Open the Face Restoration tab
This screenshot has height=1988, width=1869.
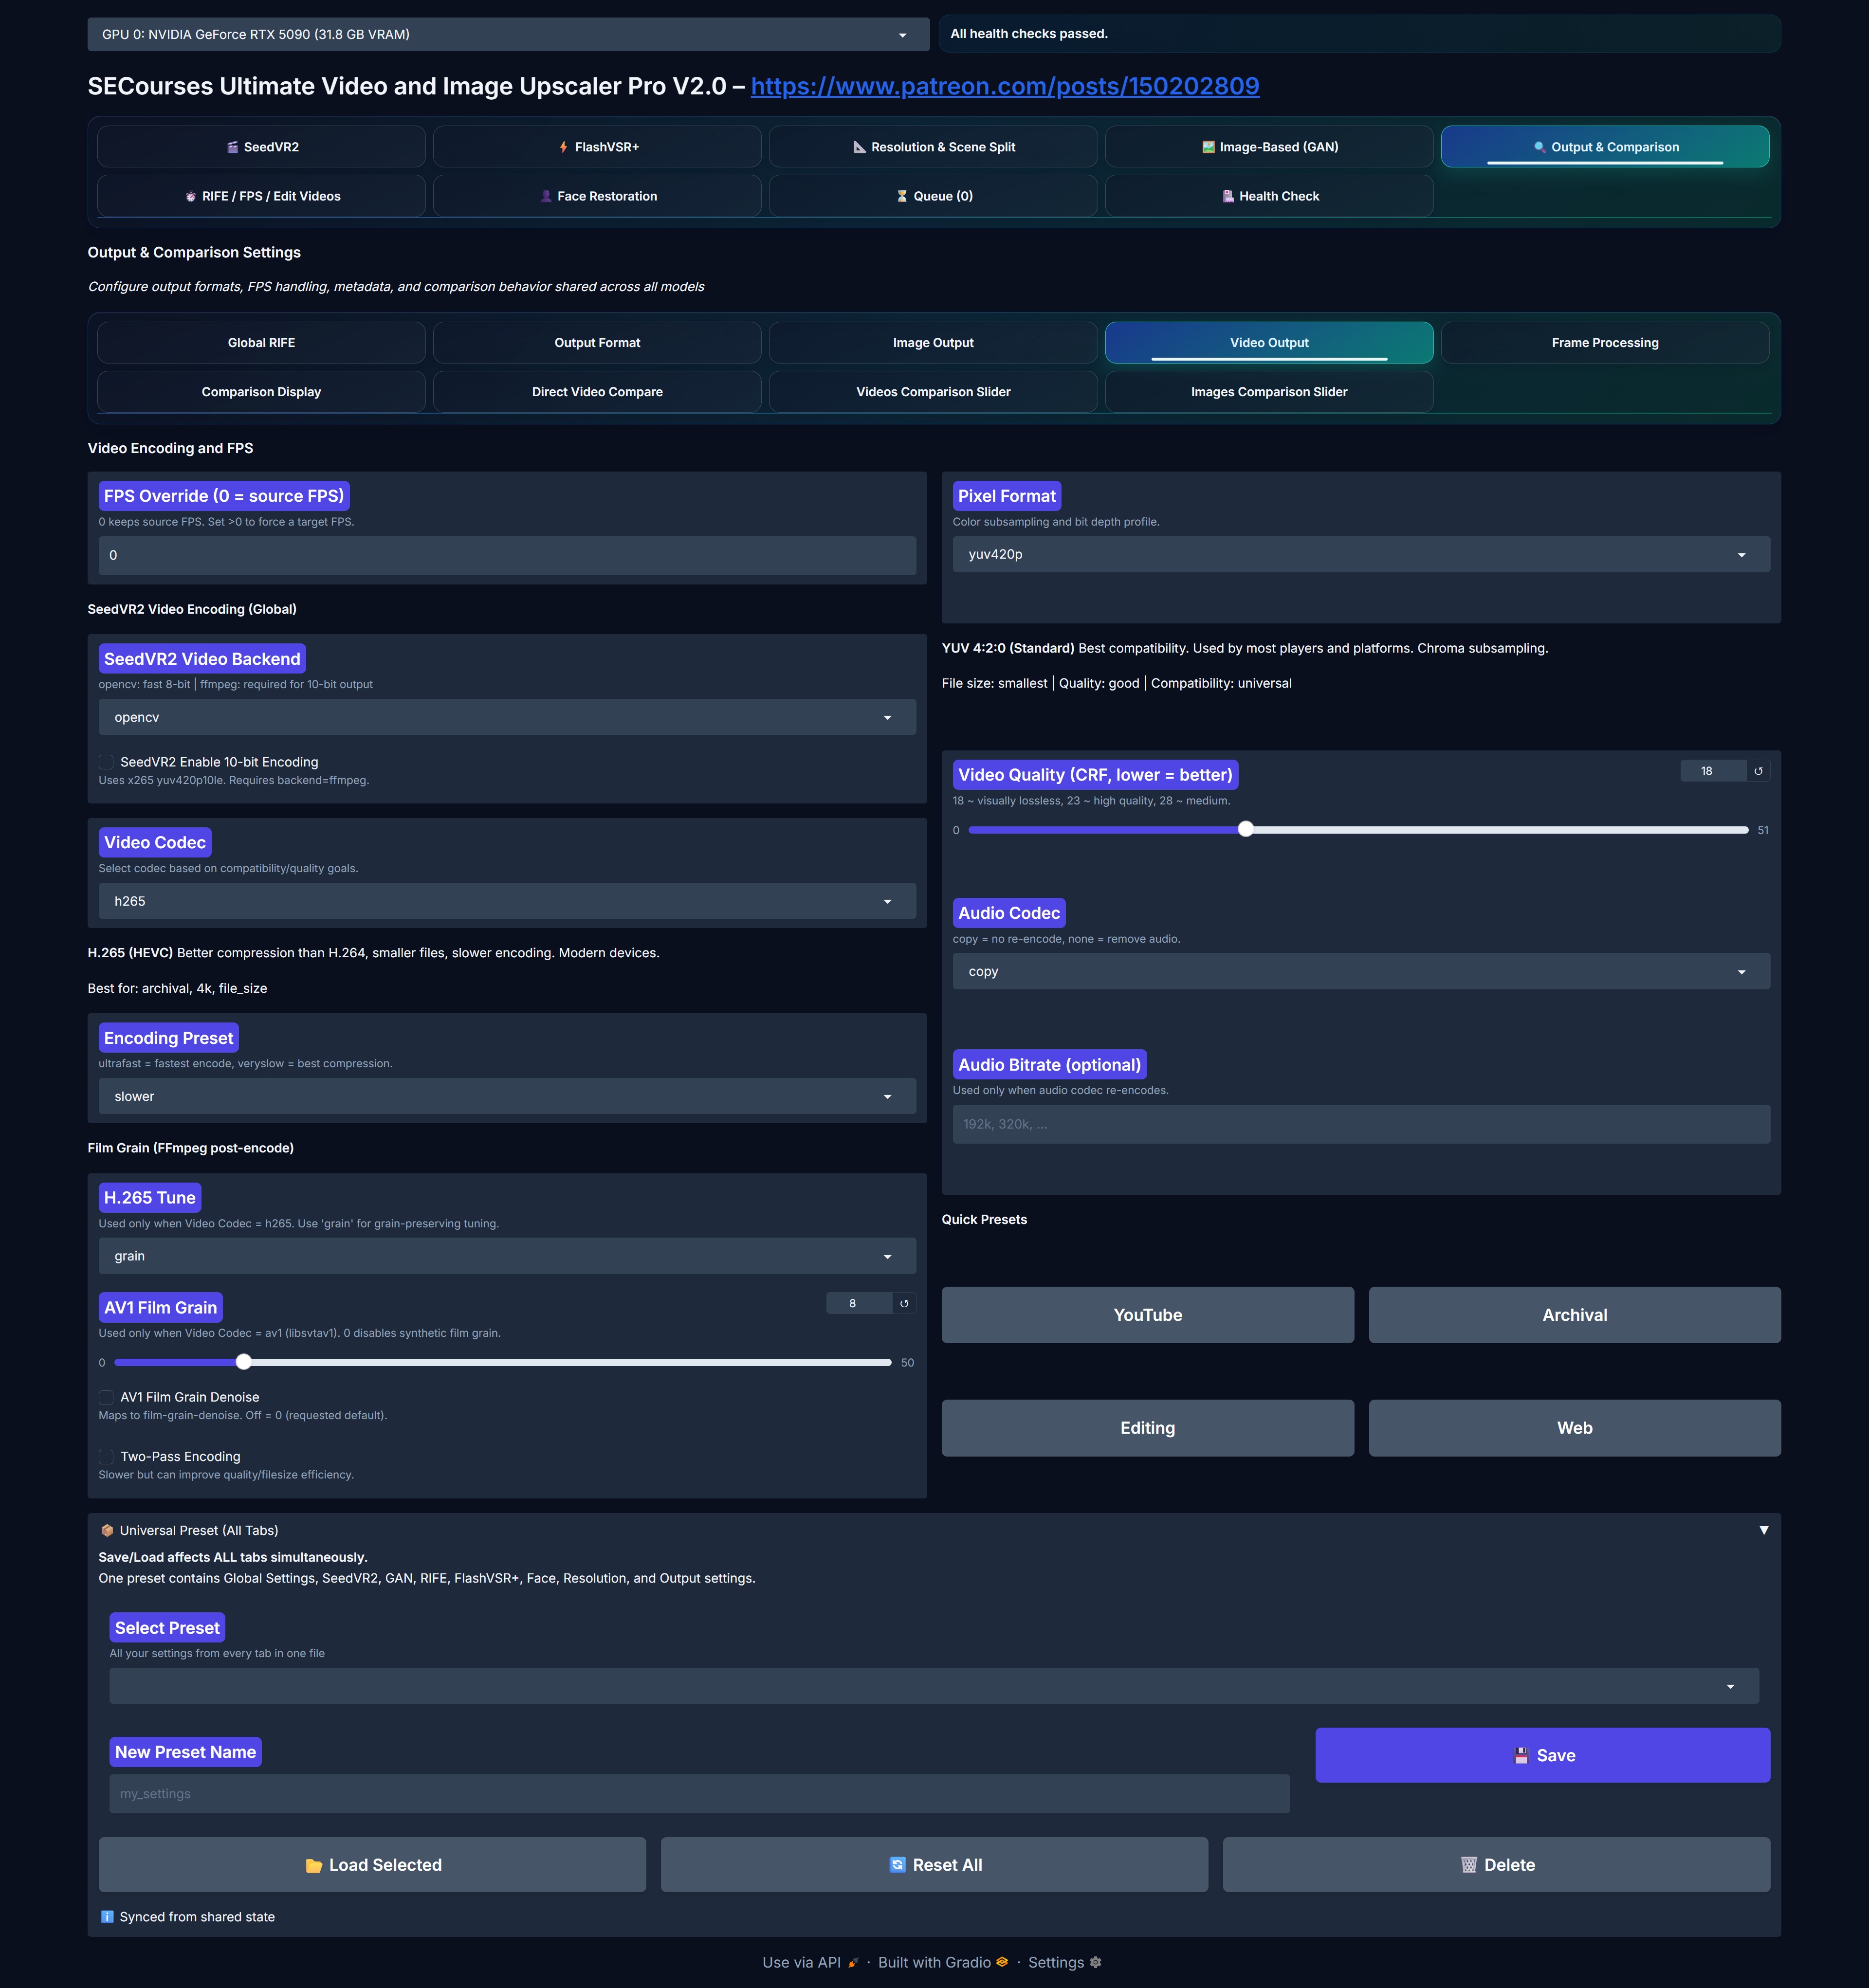click(x=597, y=196)
